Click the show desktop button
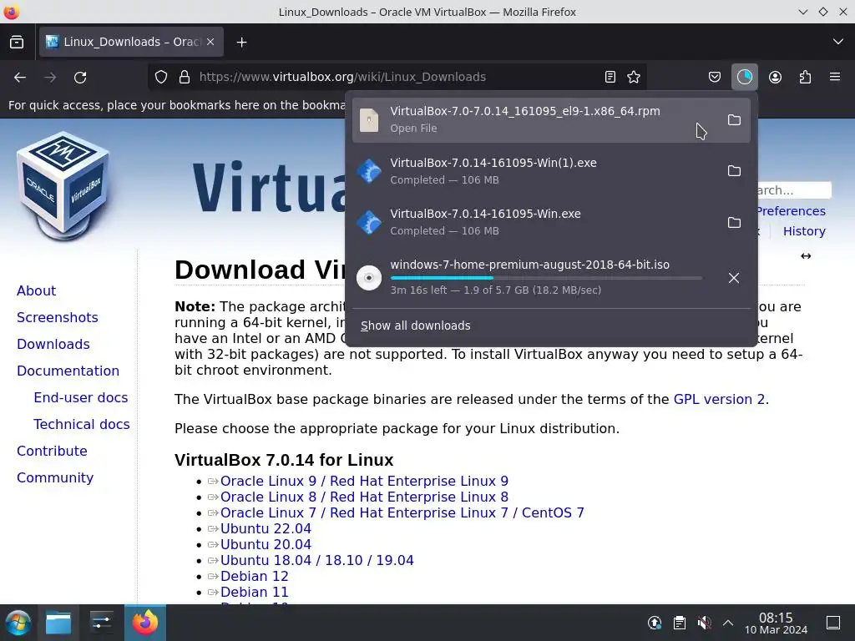 tap(833, 623)
